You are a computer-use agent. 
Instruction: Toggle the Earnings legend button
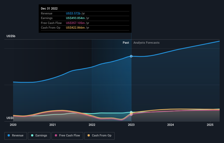39,136
